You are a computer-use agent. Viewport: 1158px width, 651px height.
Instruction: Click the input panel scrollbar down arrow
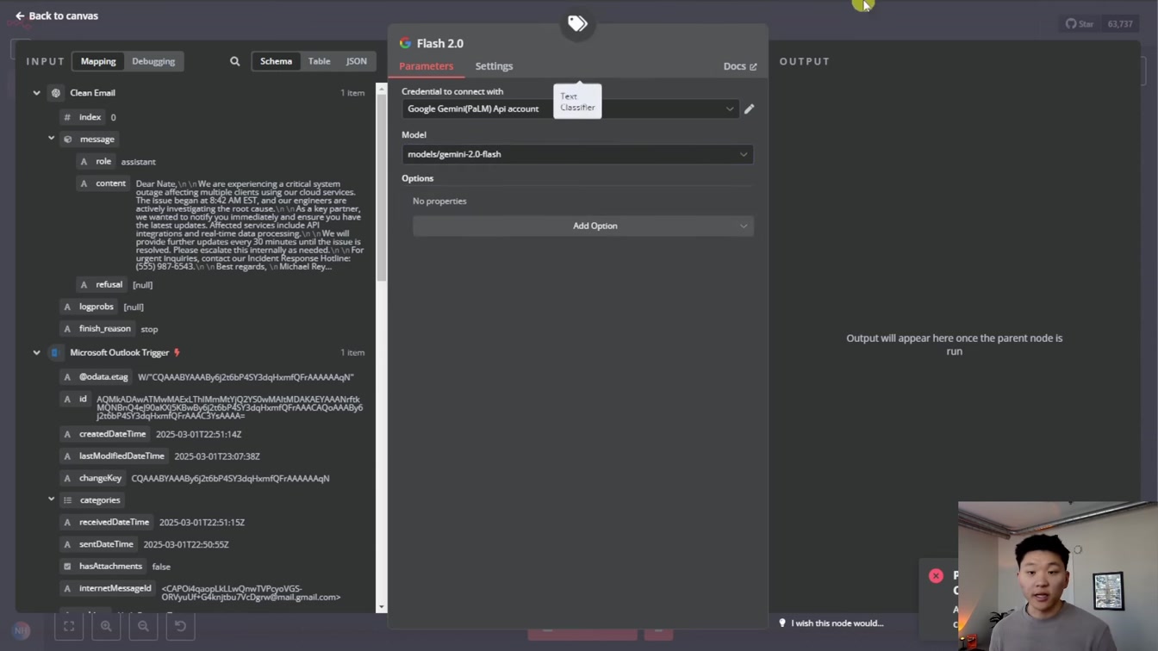coord(382,607)
